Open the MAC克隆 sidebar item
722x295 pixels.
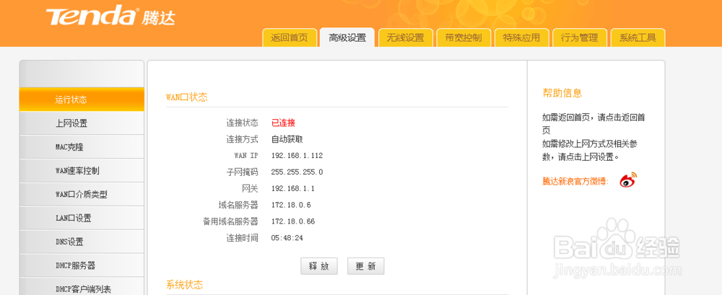[x=82, y=147]
